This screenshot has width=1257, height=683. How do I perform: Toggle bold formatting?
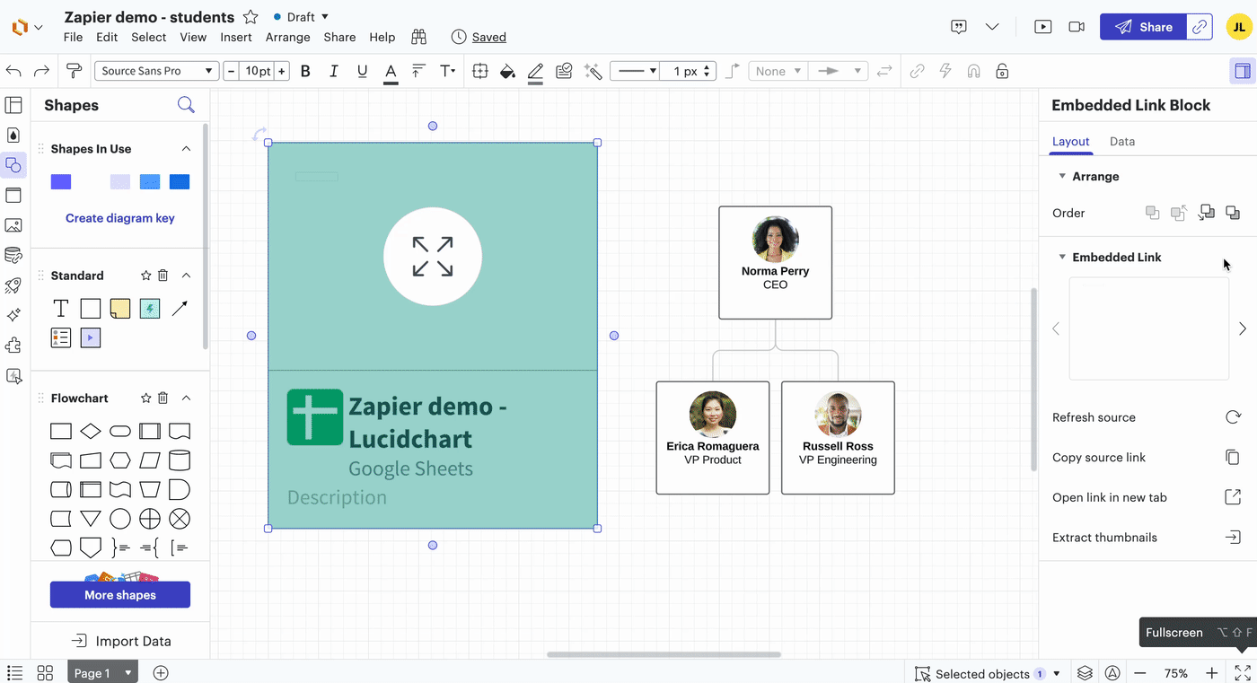pyautogui.click(x=305, y=71)
